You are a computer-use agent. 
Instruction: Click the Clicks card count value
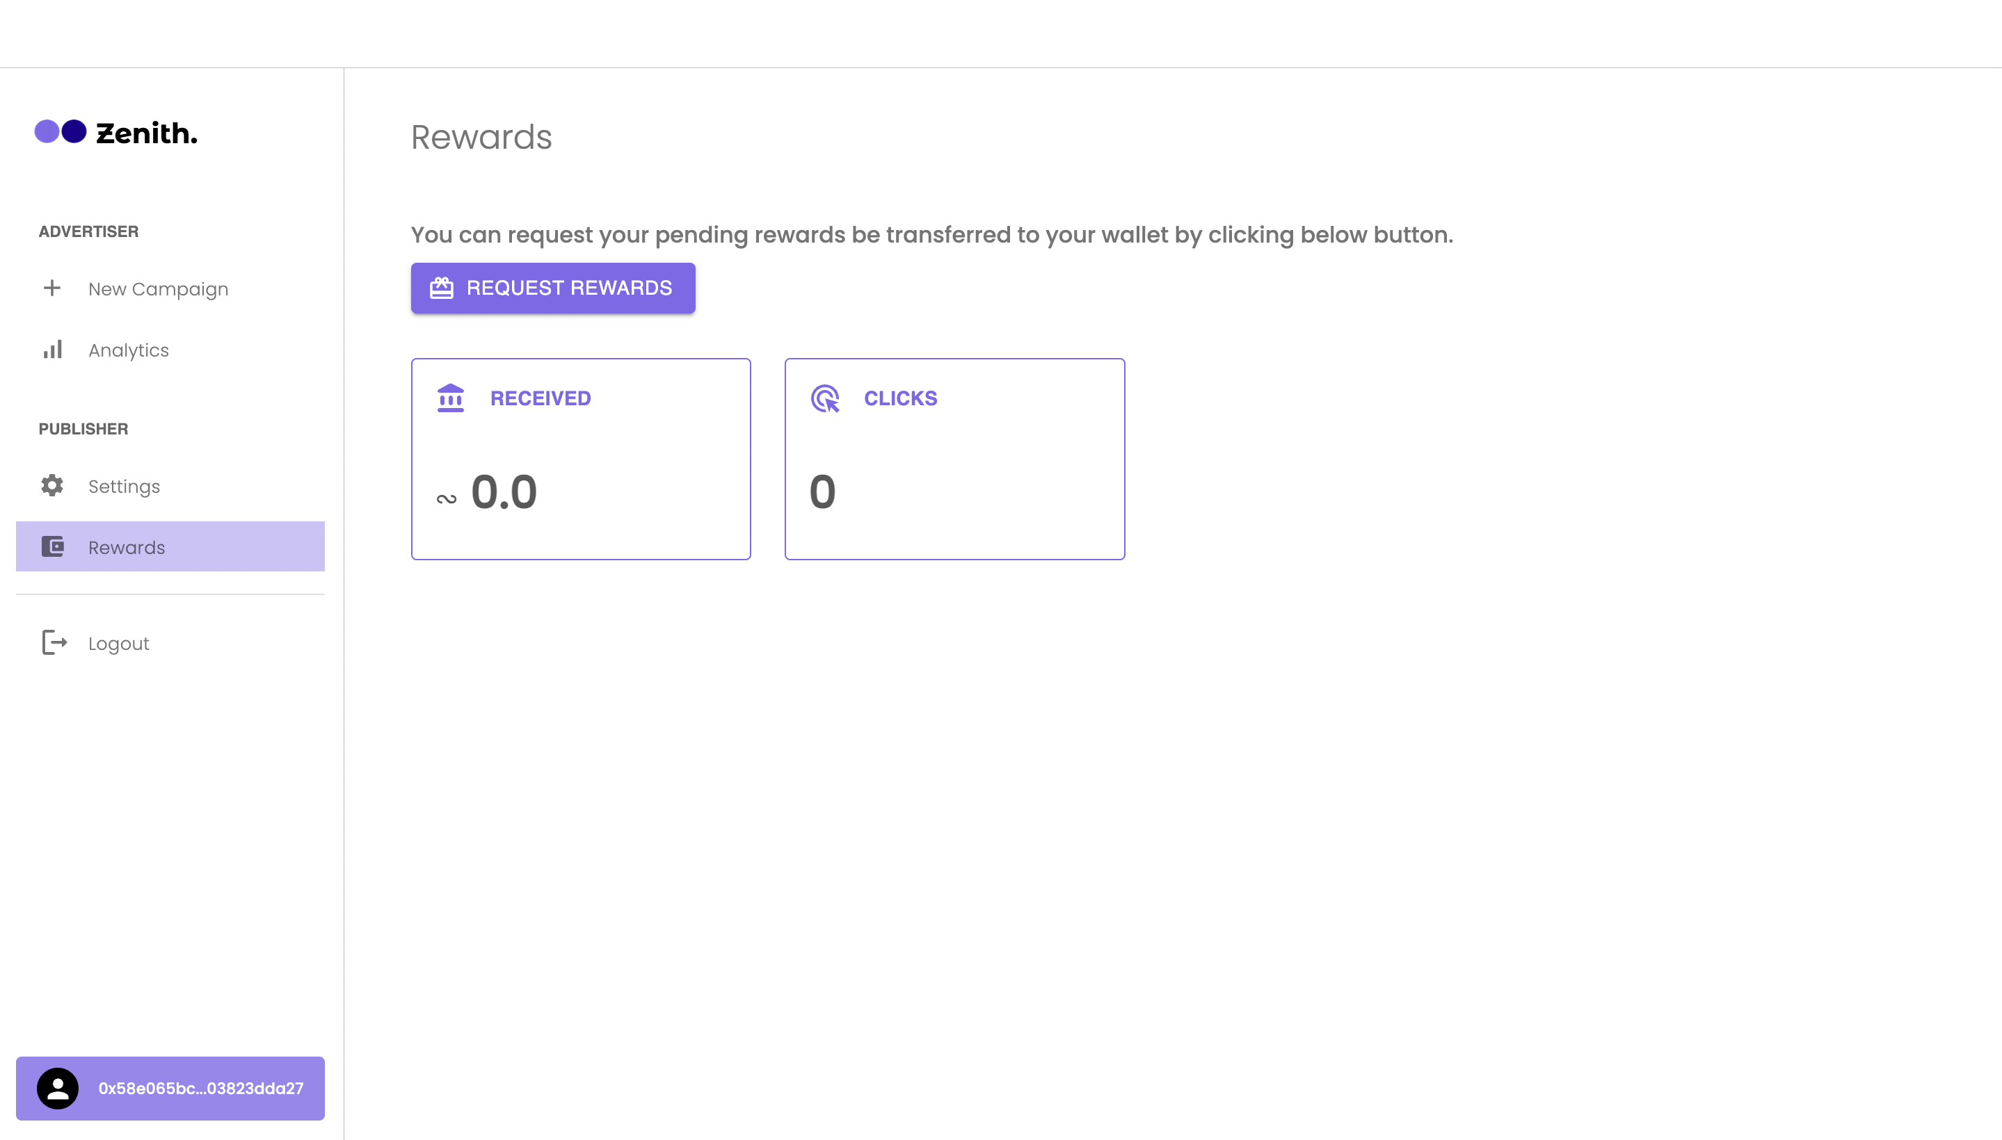823,491
